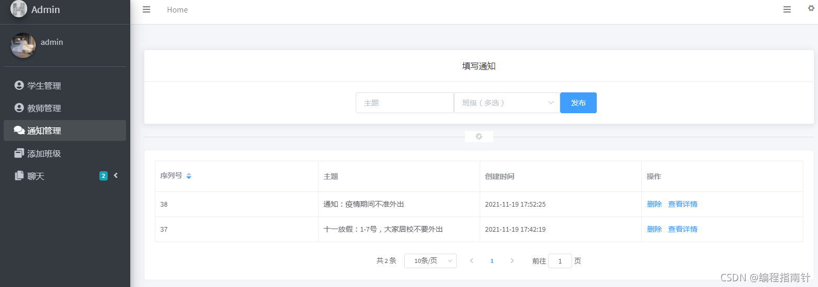Click the 添加班级 stack icon
Image resolution: width=818 pixels, height=287 pixels.
tap(19, 153)
